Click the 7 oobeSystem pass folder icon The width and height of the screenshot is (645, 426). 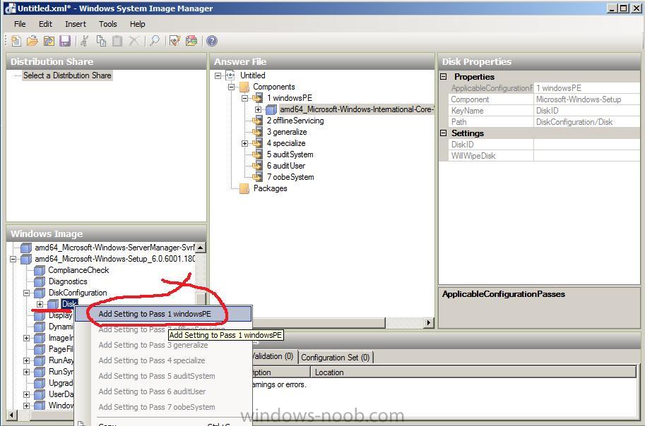tap(258, 177)
